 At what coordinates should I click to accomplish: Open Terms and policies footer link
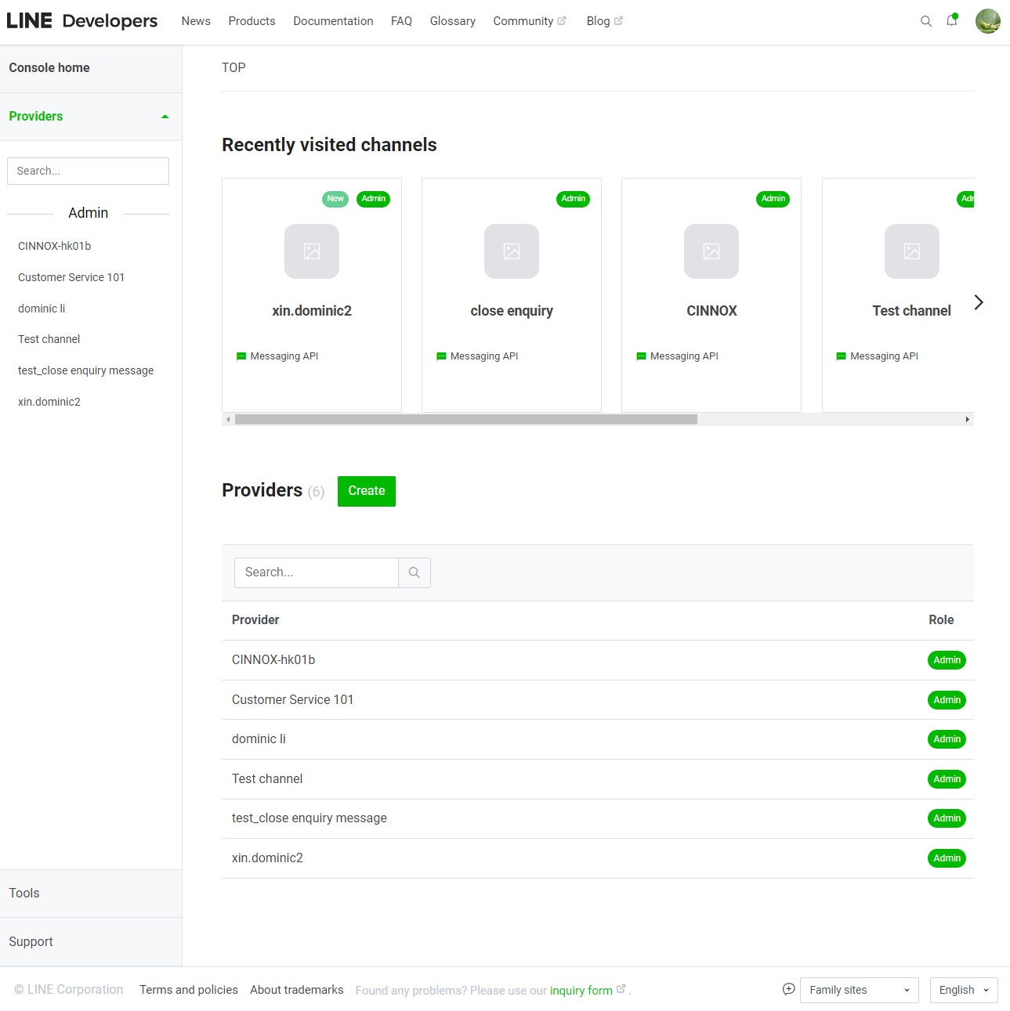[x=189, y=990]
